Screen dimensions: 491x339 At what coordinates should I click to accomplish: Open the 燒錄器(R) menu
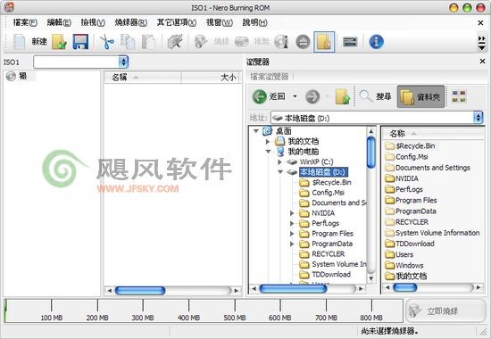pos(130,22)
